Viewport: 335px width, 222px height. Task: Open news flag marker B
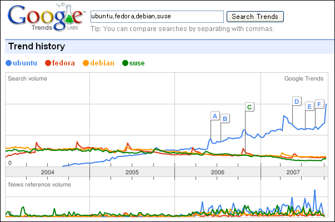(x=225, y=119)
